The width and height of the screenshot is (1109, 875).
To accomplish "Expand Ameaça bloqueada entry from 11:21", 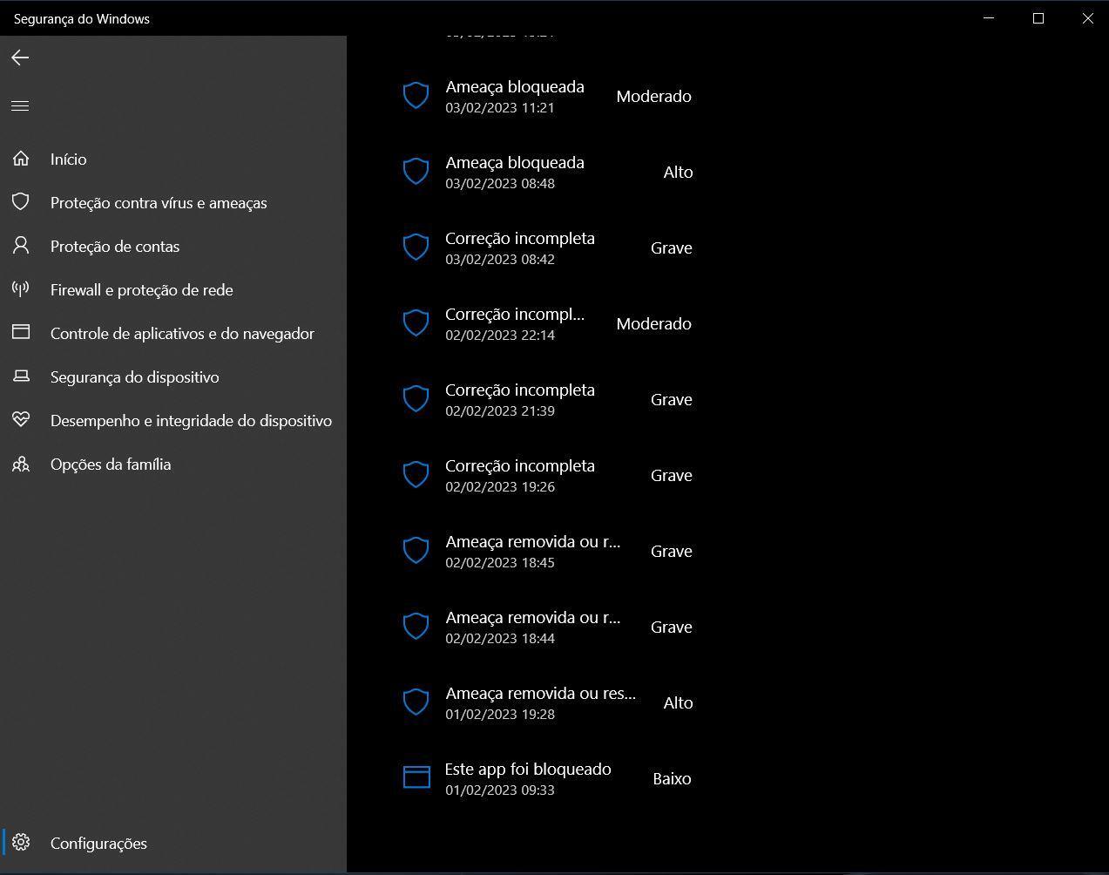I will (x=548, y=96).
